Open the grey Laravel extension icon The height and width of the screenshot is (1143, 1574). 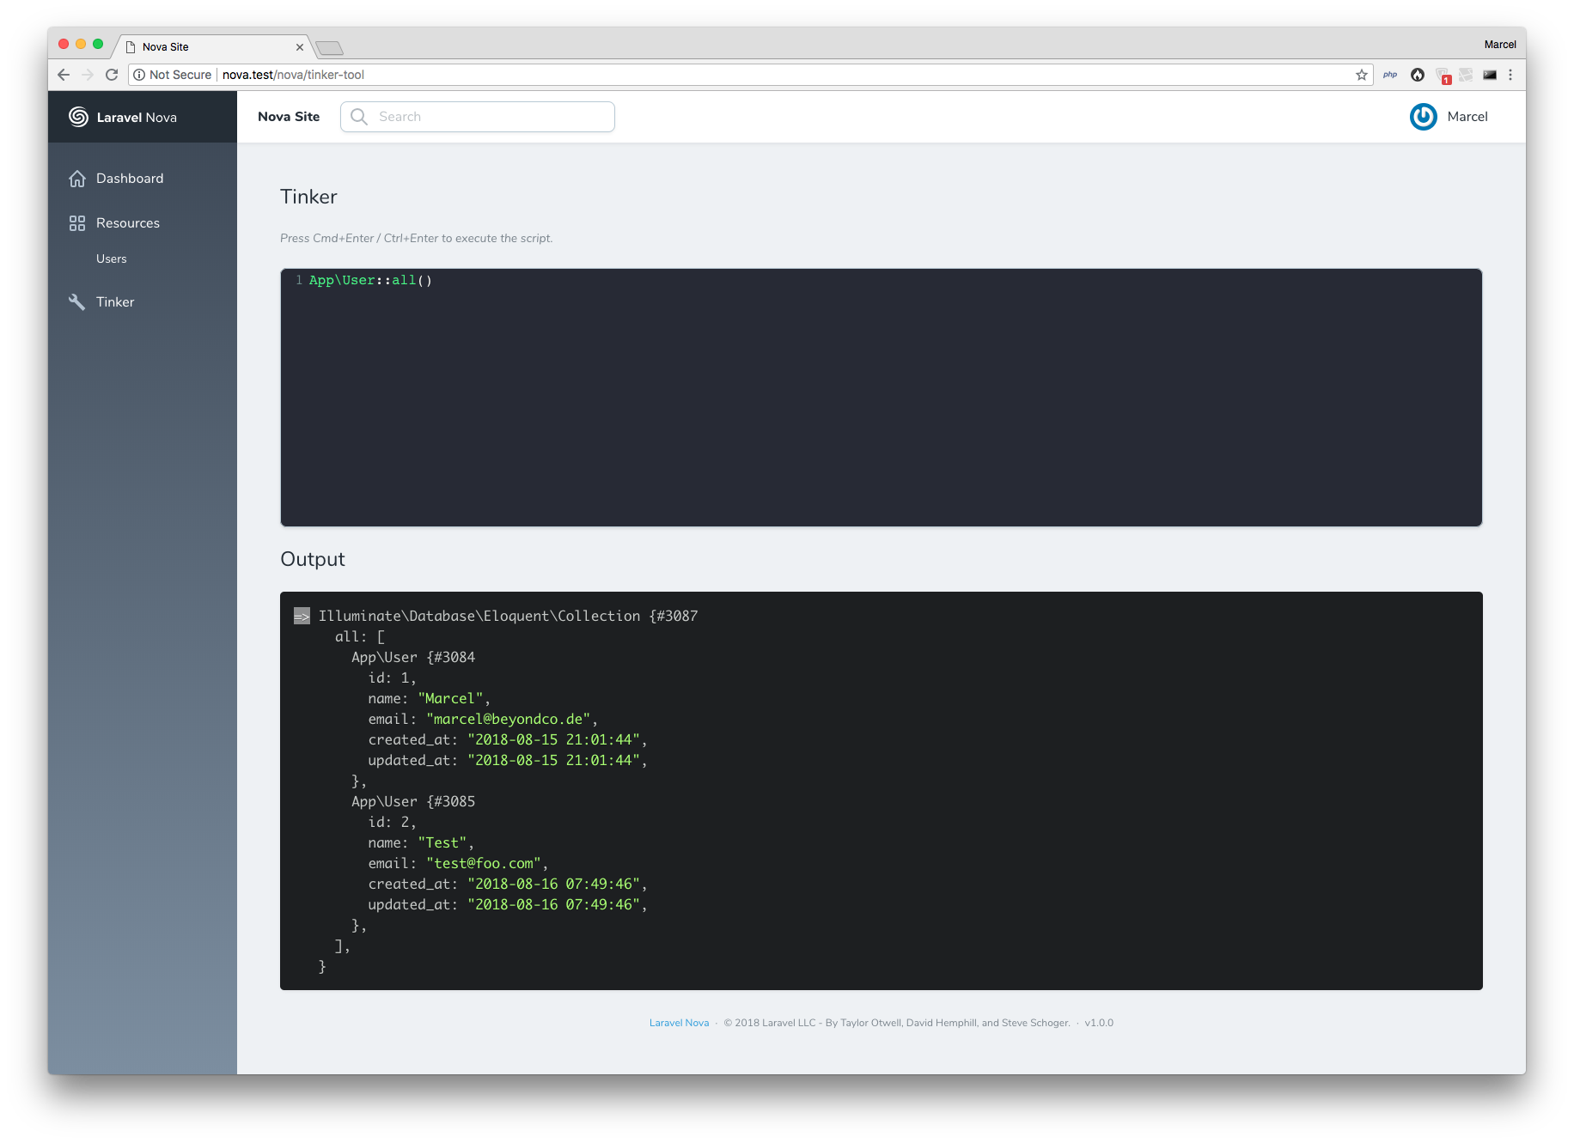pos(1467,75)
